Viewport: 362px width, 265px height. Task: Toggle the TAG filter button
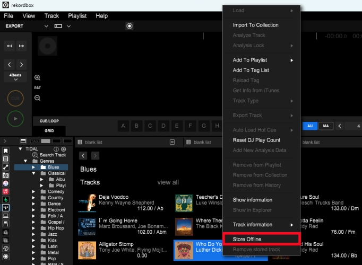point(35,141)
